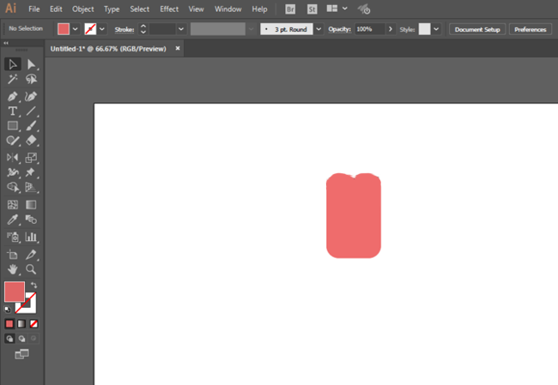This screenshot has width=558, height=385.
Task: Activate the Type tool
Action: tap(13, 111)
